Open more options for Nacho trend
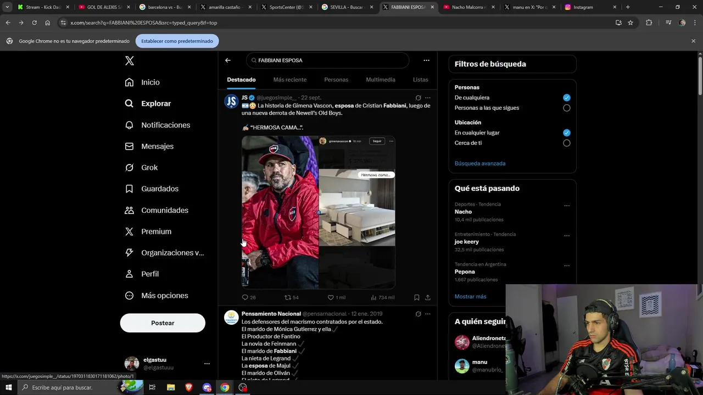This screenshot has width=703, height=395. 567,206
